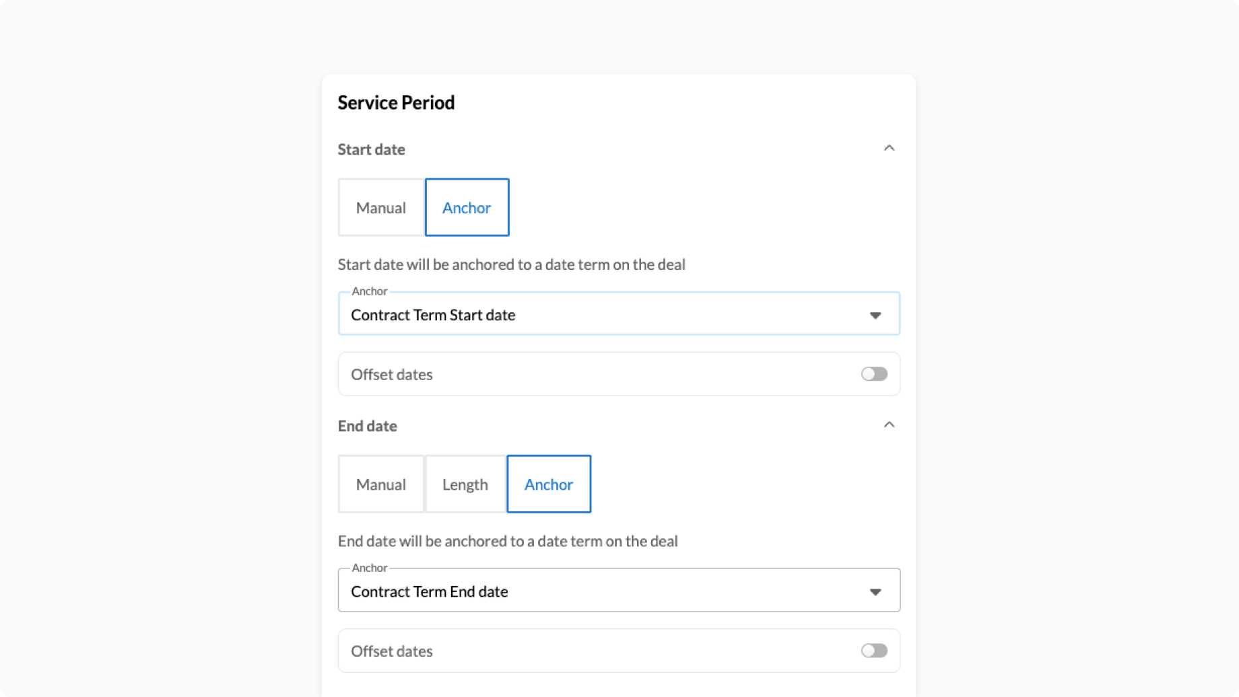
Task: Click the Service Period title
Action: point(396,103)
